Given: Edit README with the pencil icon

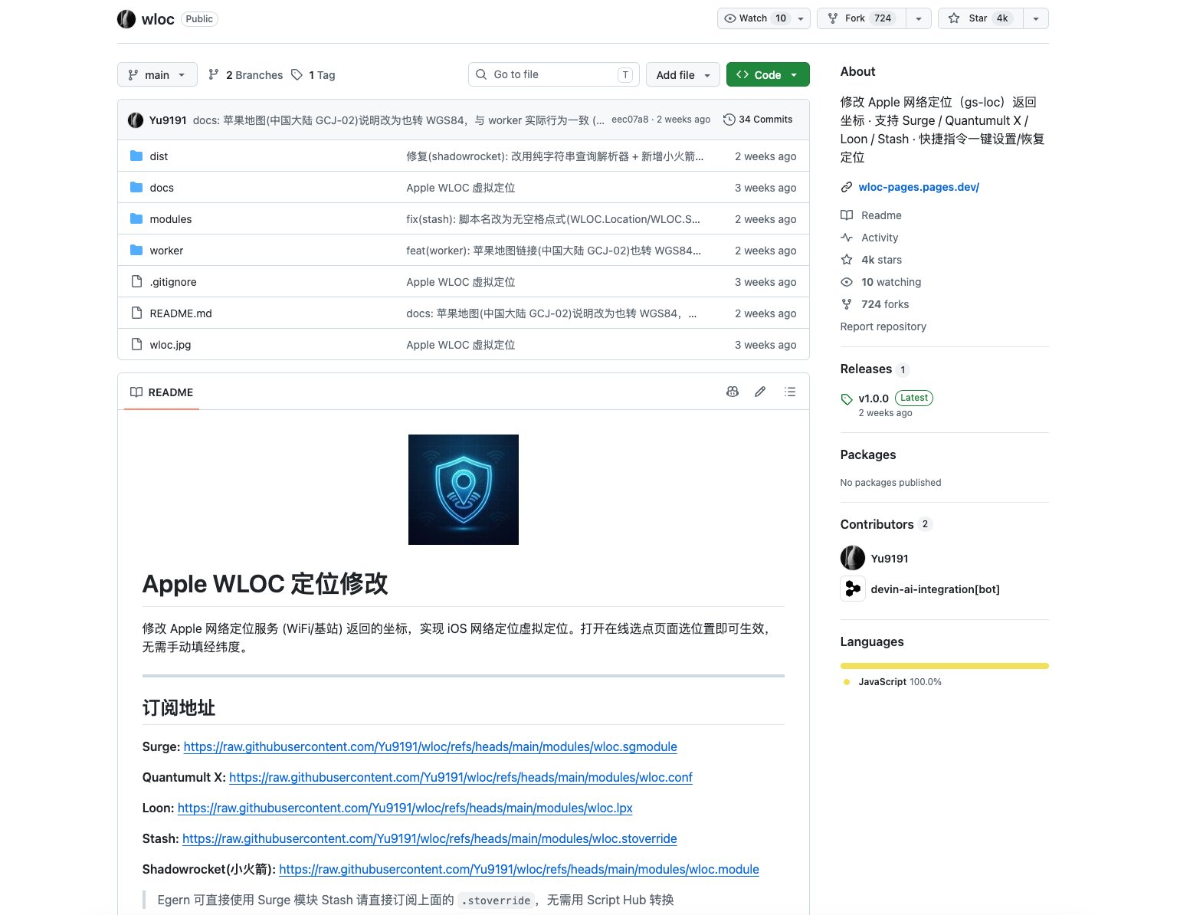Looking at the screenshot, I should tap(760, 392).
